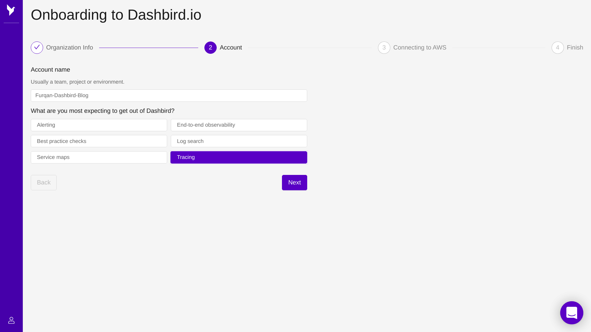Click the step 2 Account circle icon
Screen dimensions: 591x332
tap(210, 47)
